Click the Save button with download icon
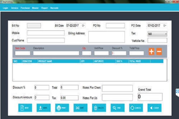Image resolution: width=179 pixels, height=119 pixels. [x=44, y=108]
